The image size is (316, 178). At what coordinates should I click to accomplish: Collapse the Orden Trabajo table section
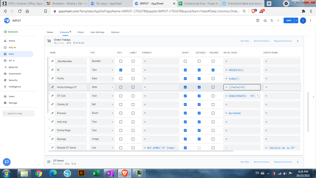pyautogui.click(x=298, y=41)
